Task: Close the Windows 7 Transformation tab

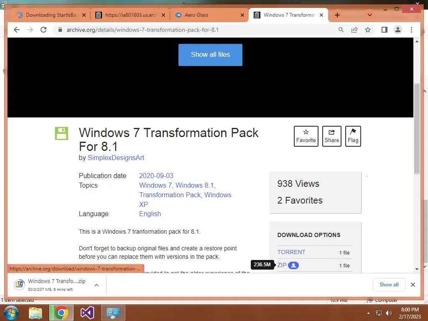Action: pos(321,15)
